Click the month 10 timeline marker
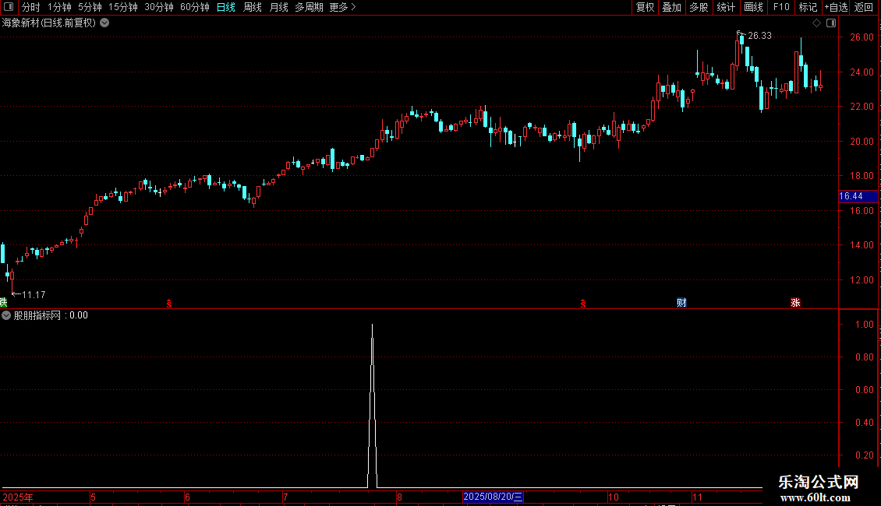The width and height of the screenshot is (881, 506). (x=614, y=497)
